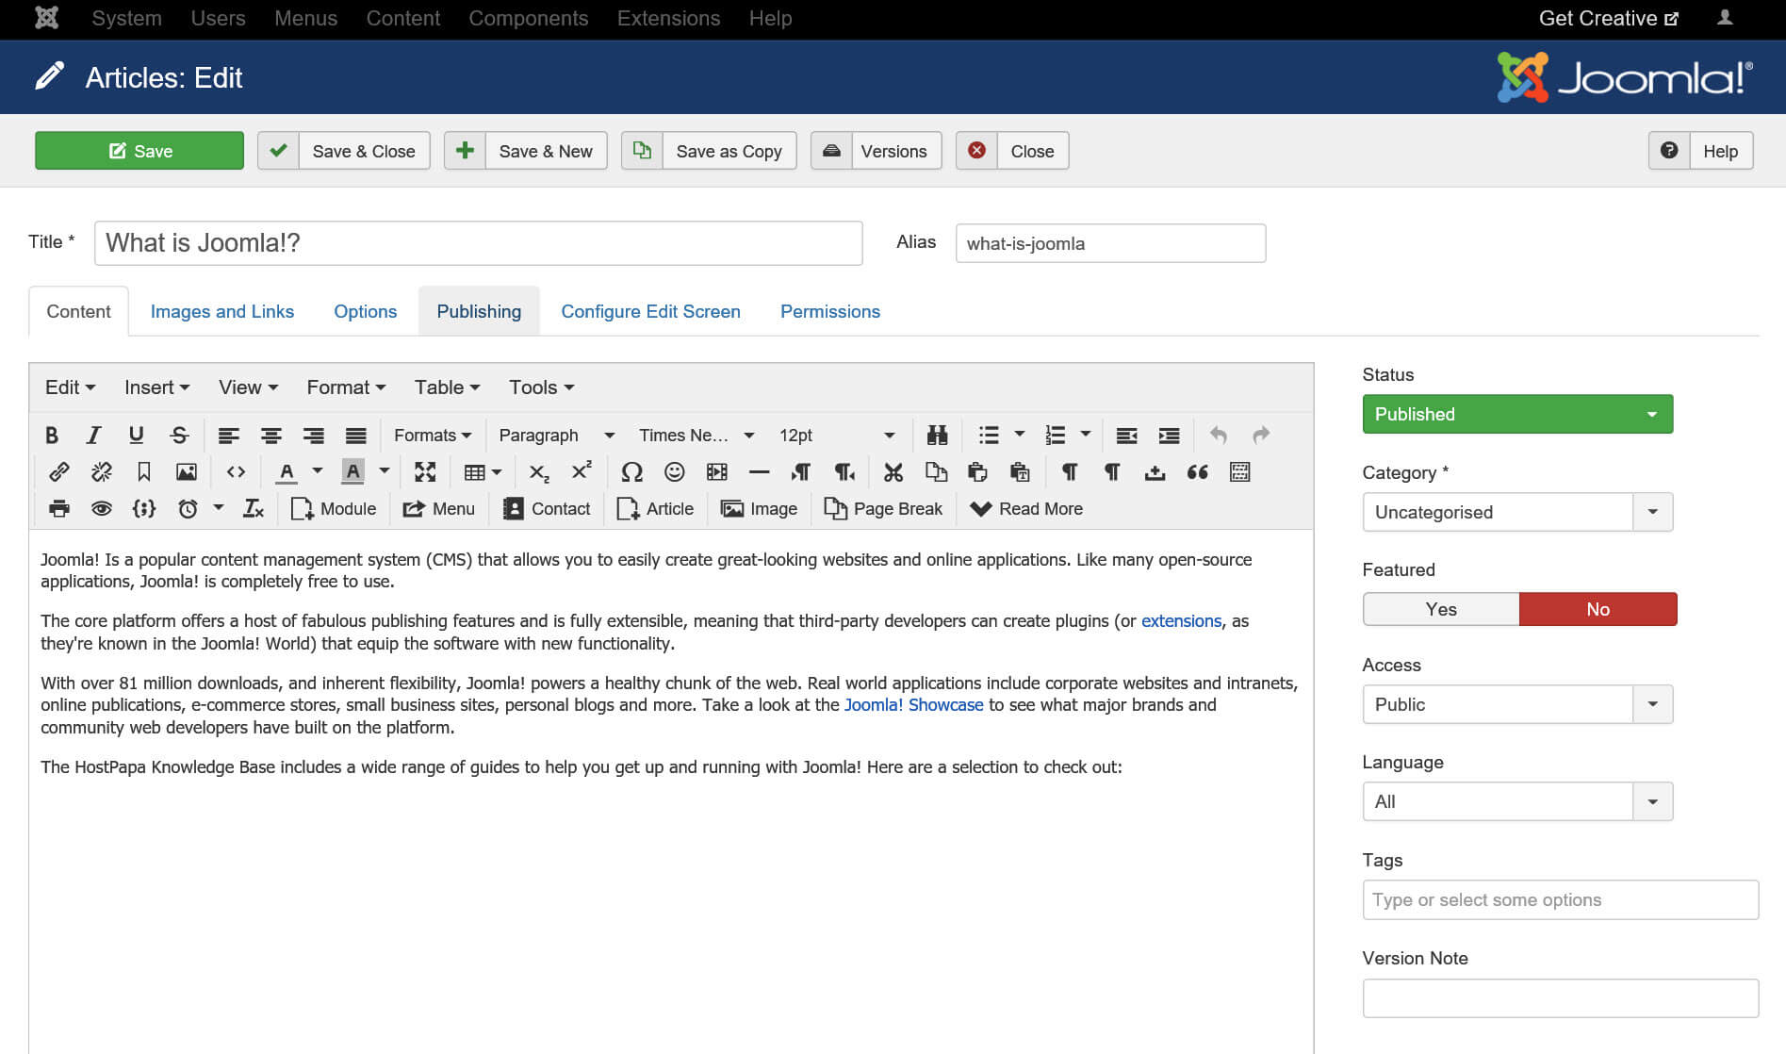The width and height of the screenshot is (1786, 1054).
Task: Insert a bullet list
Action: [989, 435]
